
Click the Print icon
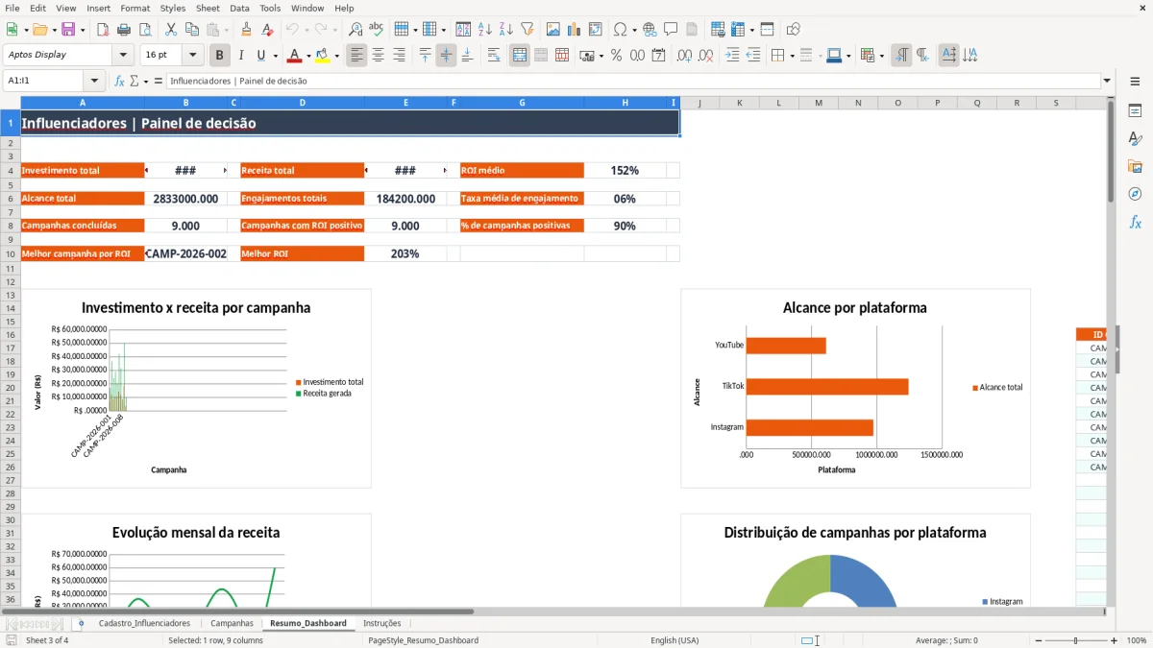pos(123,30)
